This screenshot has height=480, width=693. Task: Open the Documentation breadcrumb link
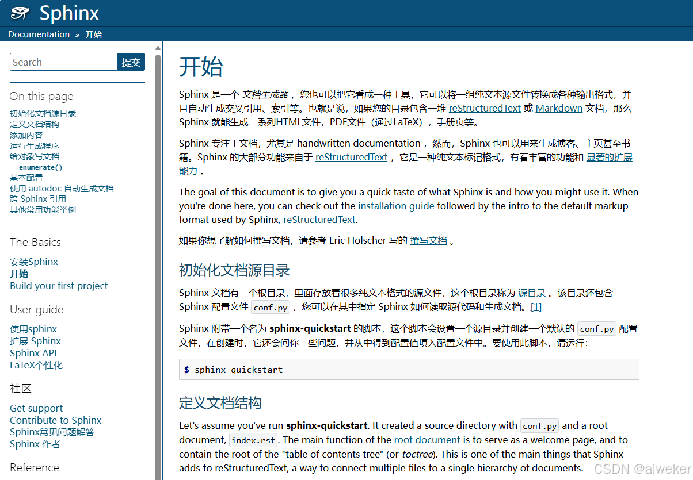pyautogui.click(x=39, y=34)
